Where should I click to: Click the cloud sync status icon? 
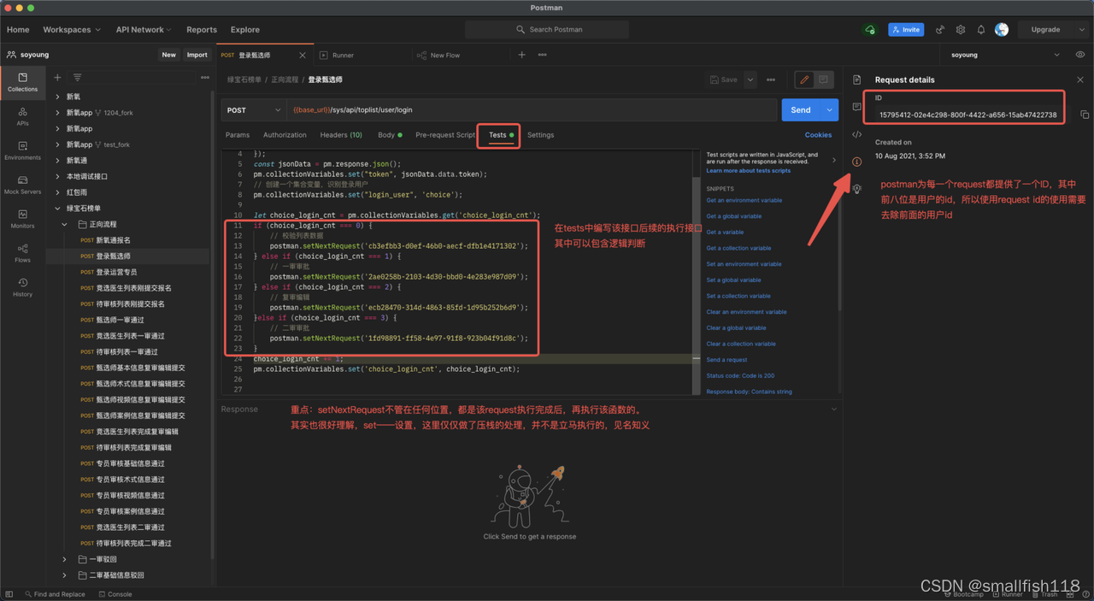(x=870, y=29)
